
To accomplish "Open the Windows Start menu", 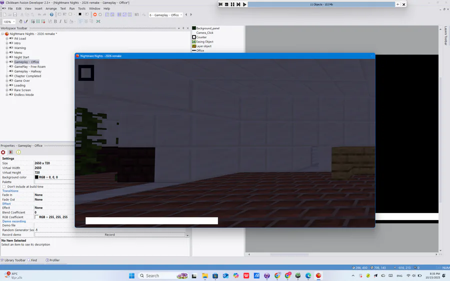I will click(x=131, y=276).
